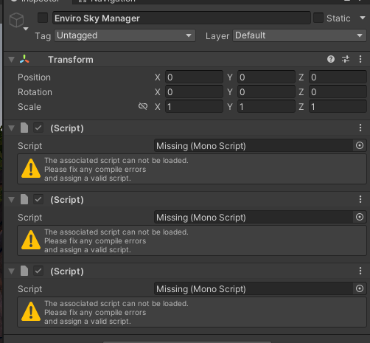
Task: Open the Layer dropdown showing Default
Action: pyautogui.click(x=299, y=35)
